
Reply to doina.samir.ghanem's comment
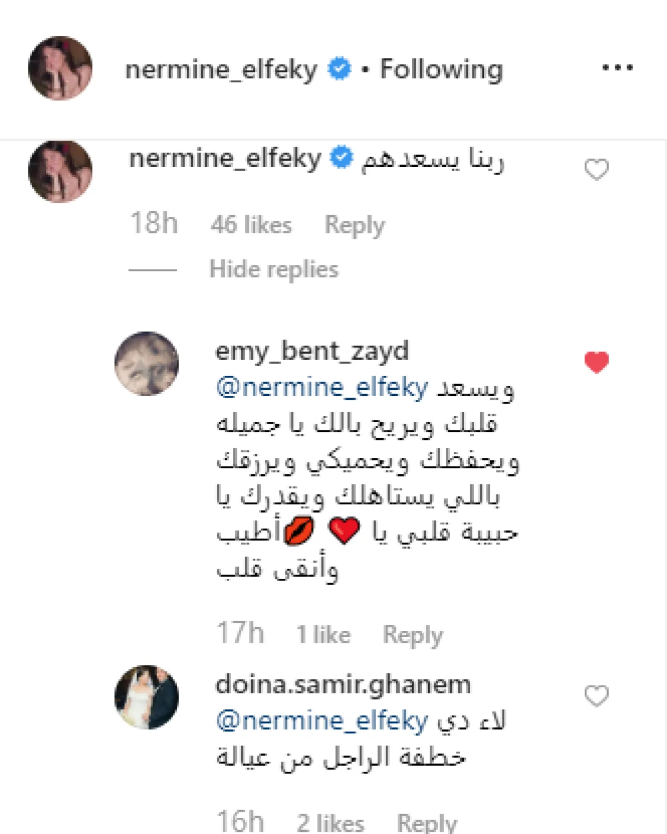[426, 823]
